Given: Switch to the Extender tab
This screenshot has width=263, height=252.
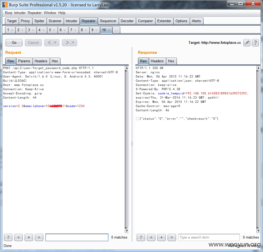Looking at the screenshot, I should 164,21.
